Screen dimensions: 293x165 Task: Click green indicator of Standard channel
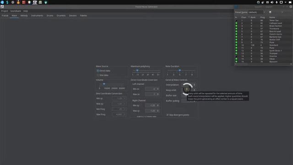point(236,45)
